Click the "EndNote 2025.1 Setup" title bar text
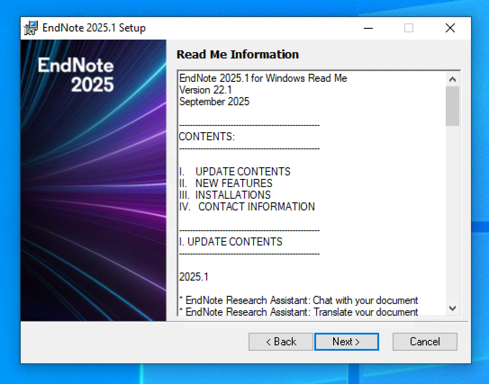 click(x=94, y=28)
